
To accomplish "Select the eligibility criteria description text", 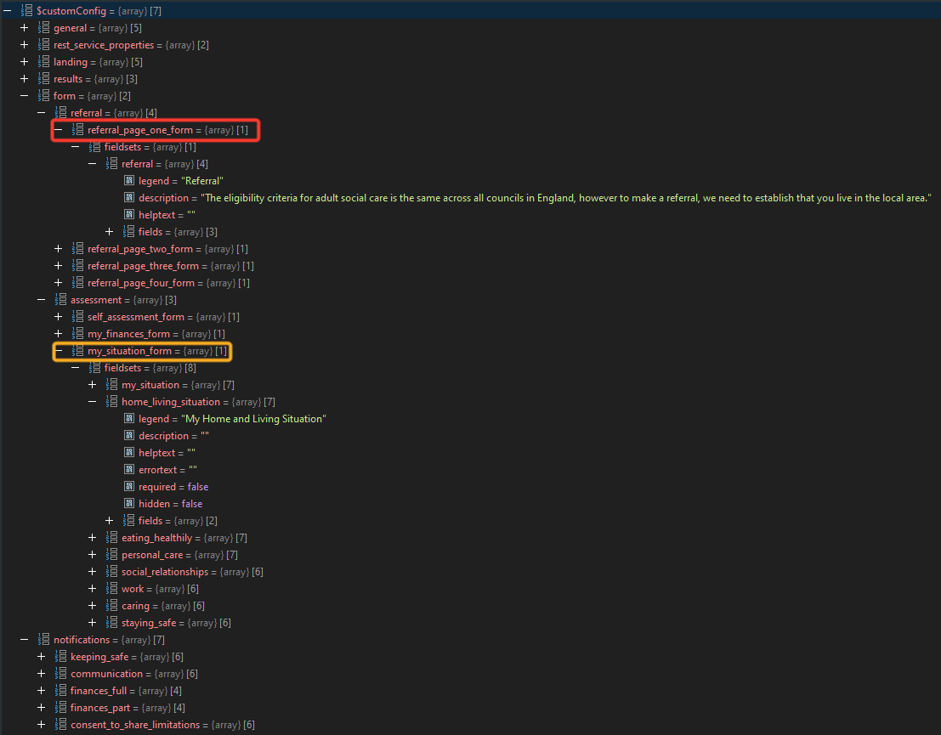I will click(x=566, y=198).
